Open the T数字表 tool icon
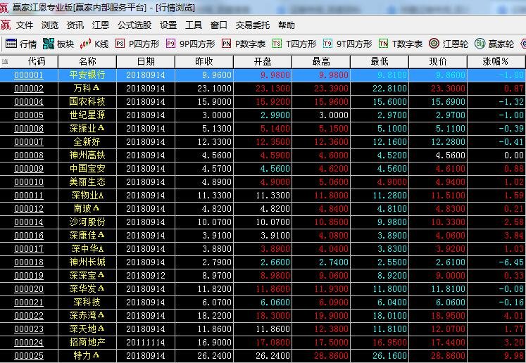This screenshot has width=526, height=363. click(x=384, y=44)
